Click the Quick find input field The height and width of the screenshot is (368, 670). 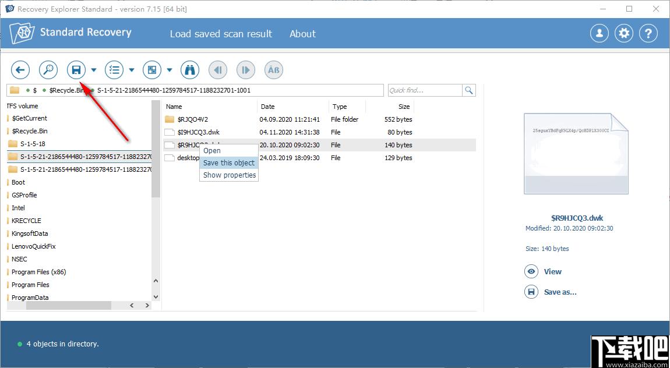click(425, 90)
